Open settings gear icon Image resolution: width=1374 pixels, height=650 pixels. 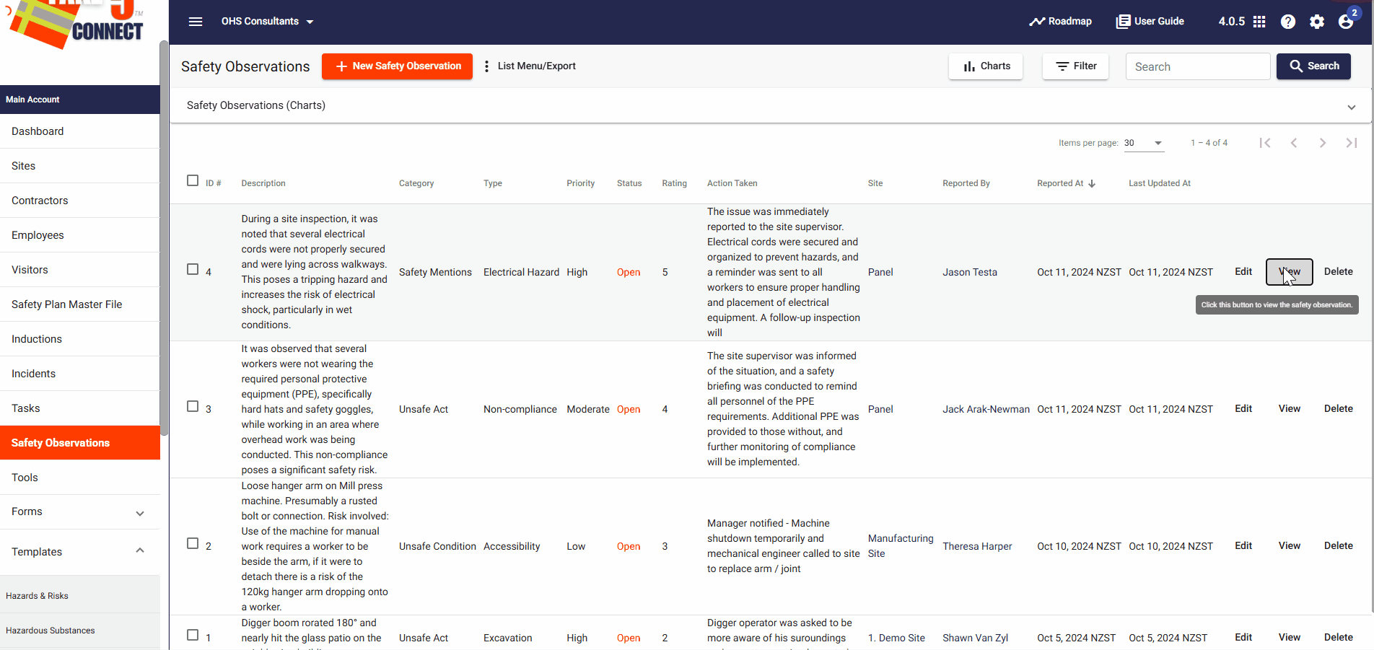1317,22
